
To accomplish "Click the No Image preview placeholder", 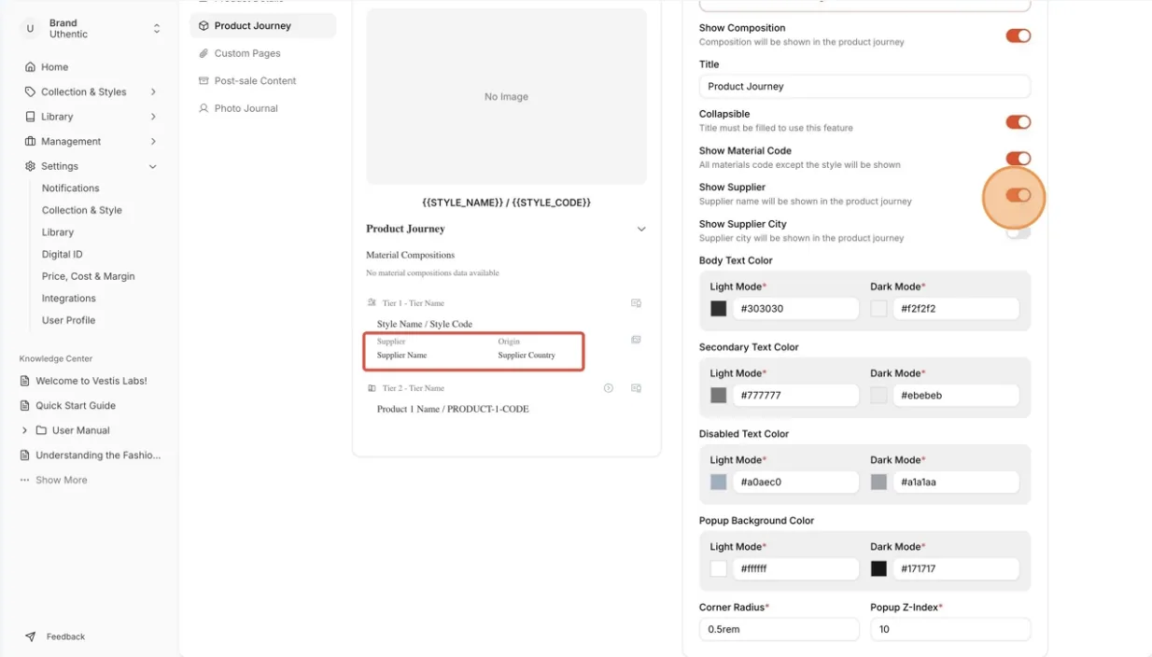I will coord(506,97).
